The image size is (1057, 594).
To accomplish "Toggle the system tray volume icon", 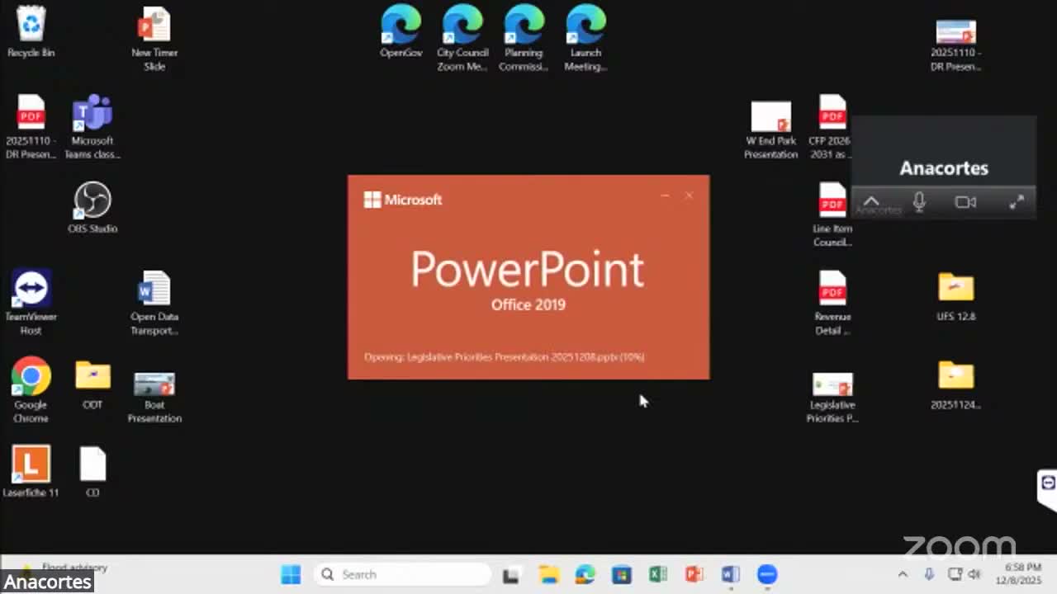I will [974, 574].
